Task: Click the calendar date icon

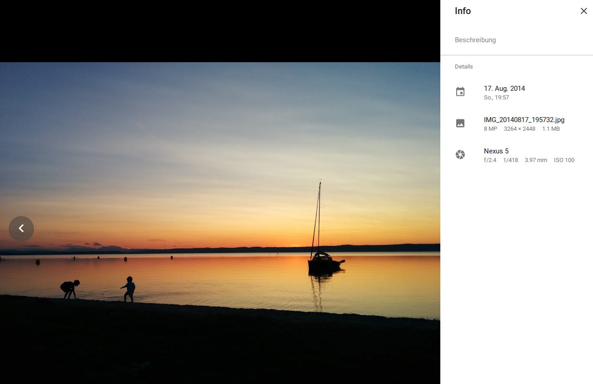Action: coord(460,92)
